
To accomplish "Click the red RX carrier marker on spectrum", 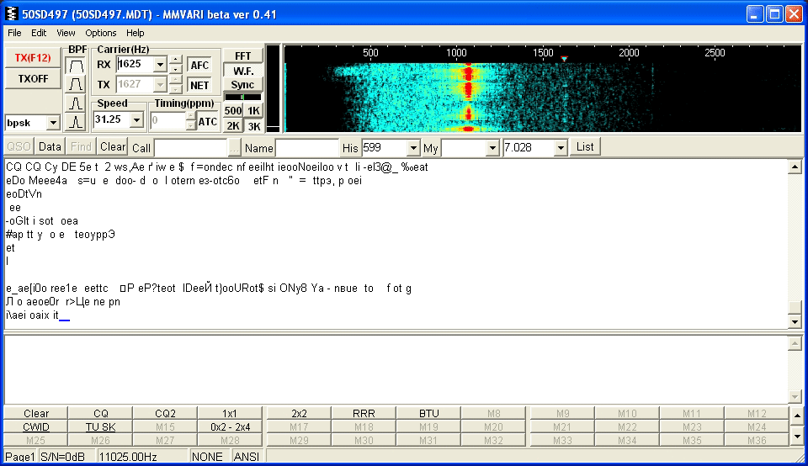I will point(564,59).
